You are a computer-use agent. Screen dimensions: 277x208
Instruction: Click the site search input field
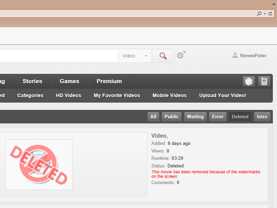click(x=59, y=56)
